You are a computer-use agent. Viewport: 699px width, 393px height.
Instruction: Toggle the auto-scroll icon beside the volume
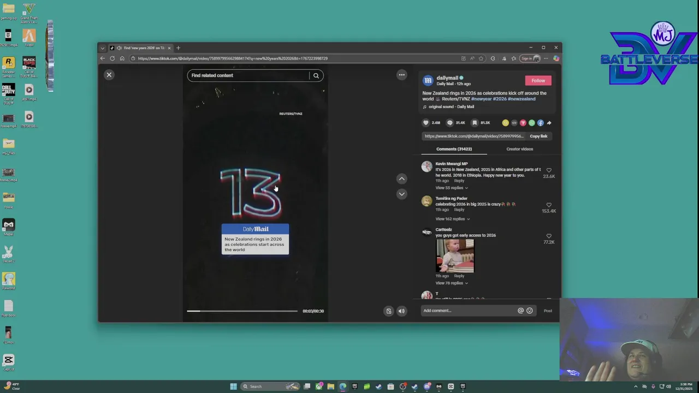[389, 311]
